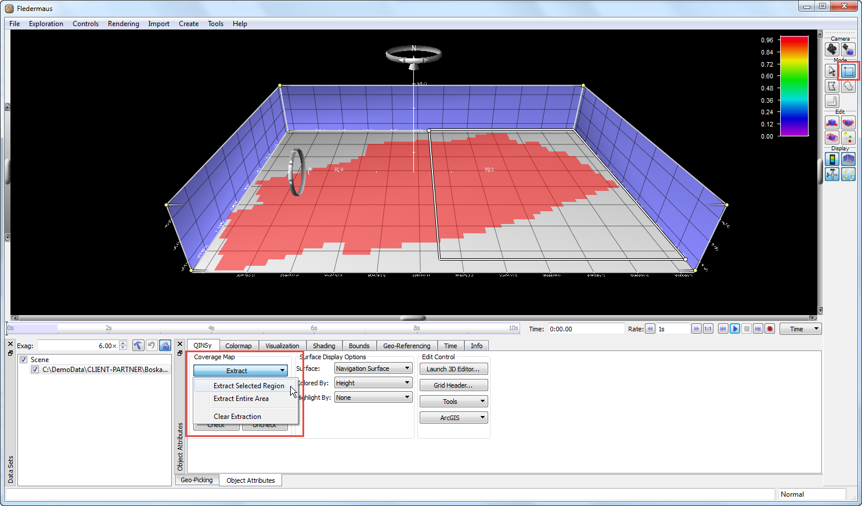The image size is (862, 506).
Task: Click the Launch 3D Editor button
Action: (453, 369)
